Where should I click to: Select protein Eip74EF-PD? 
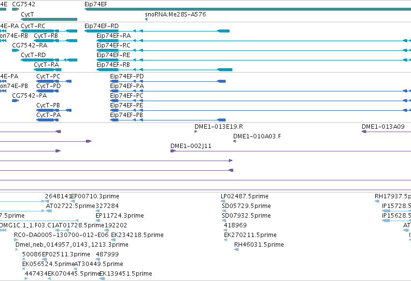pos(168,81)
